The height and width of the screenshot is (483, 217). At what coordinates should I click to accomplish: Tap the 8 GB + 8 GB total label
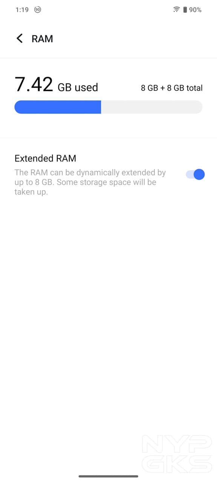tap(172, 88)
